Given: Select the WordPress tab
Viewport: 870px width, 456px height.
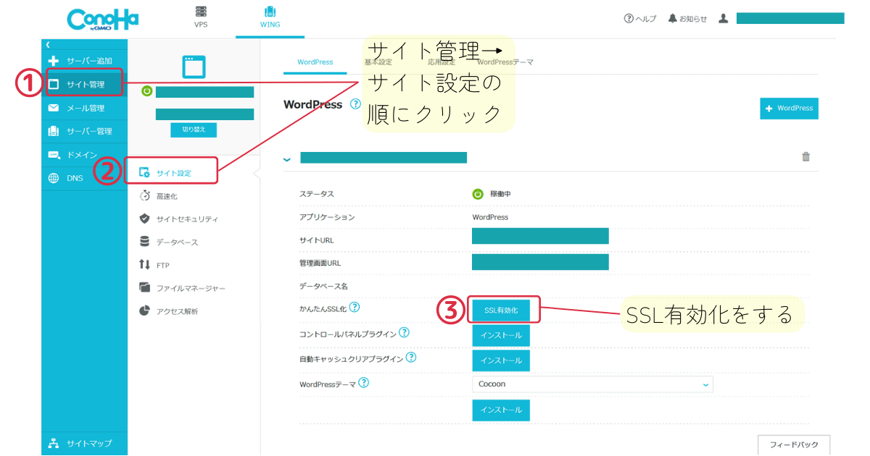Looking at the screenshot, I should pyautogui.click(x=315, y=62).
